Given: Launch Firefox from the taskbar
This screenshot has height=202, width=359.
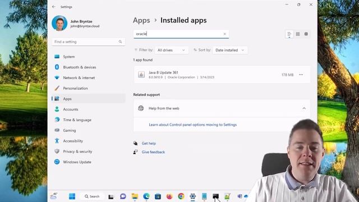Looking at the screenshot, I should click(169, 196).
